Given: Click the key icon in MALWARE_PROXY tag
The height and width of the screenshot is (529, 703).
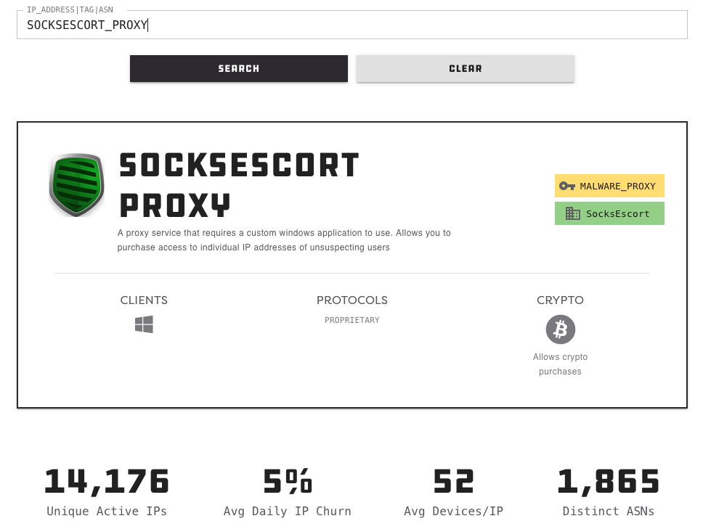Looking at the screenshot, I should tap(567, 186).
